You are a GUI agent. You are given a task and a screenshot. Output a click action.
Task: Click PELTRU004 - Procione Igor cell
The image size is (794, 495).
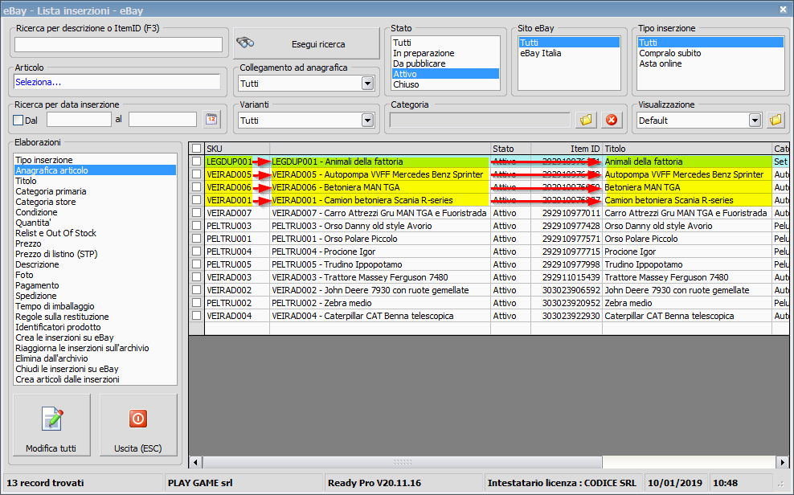click(380, 252)
